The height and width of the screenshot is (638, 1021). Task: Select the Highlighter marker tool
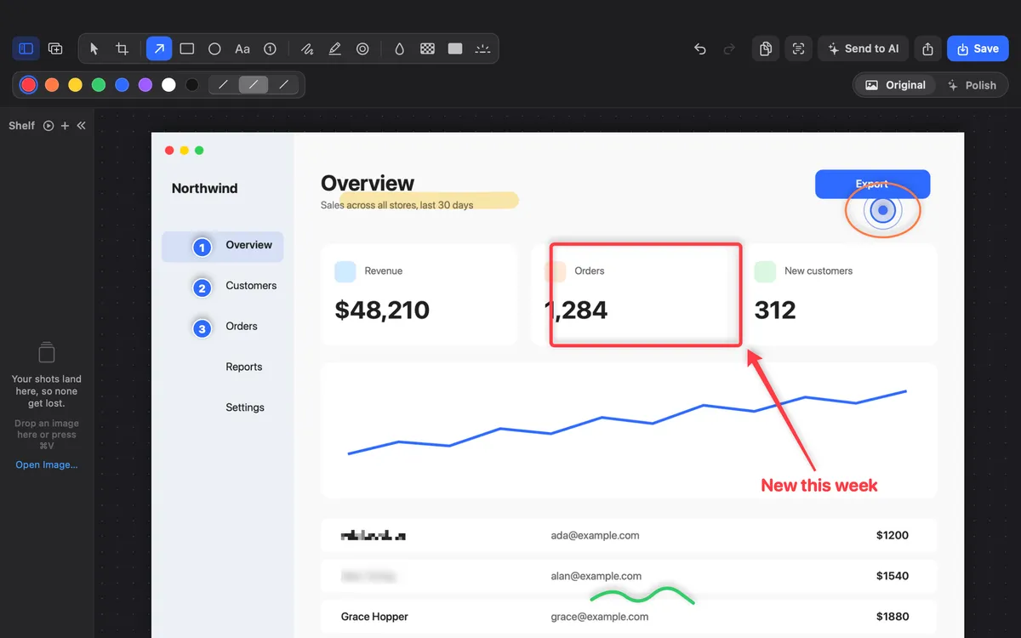[x=335, y=48]
